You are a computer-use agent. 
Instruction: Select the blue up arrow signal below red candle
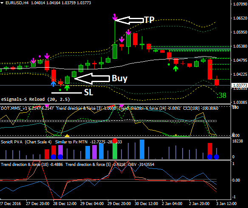coord(54,84)
